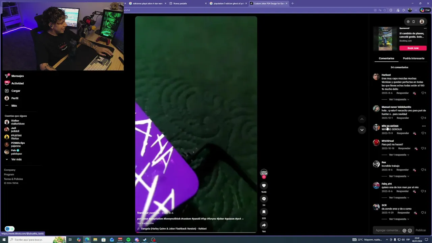Open options on the sponsored Booking.com ad
The width and height of the screenshot is (432, 243).
click(x=425, y=28)
